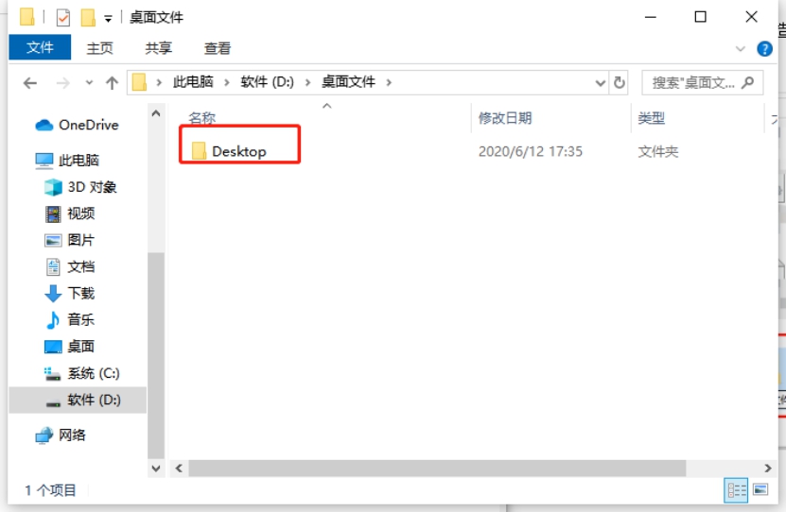Click 此电脑 in the address breadcrumb
Viewport: 786px width, 512px height.
tap(193, 81)
